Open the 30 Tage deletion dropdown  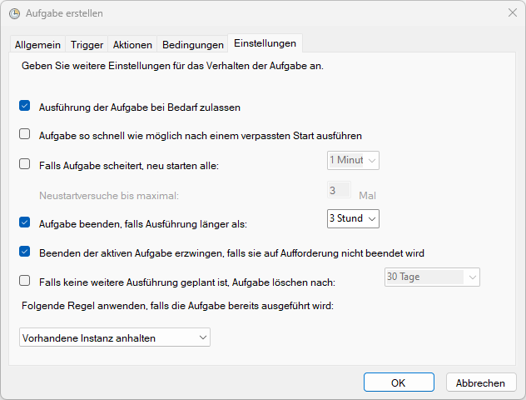[432, 277]
